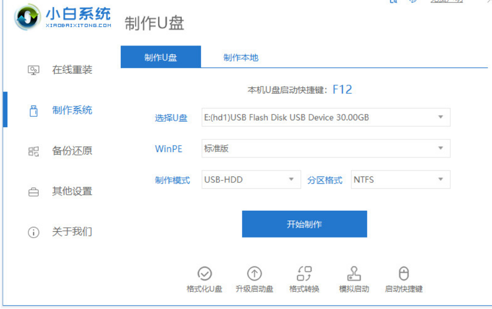Open 关于我们 page
The image size is (492, 309).
[72, 232]
